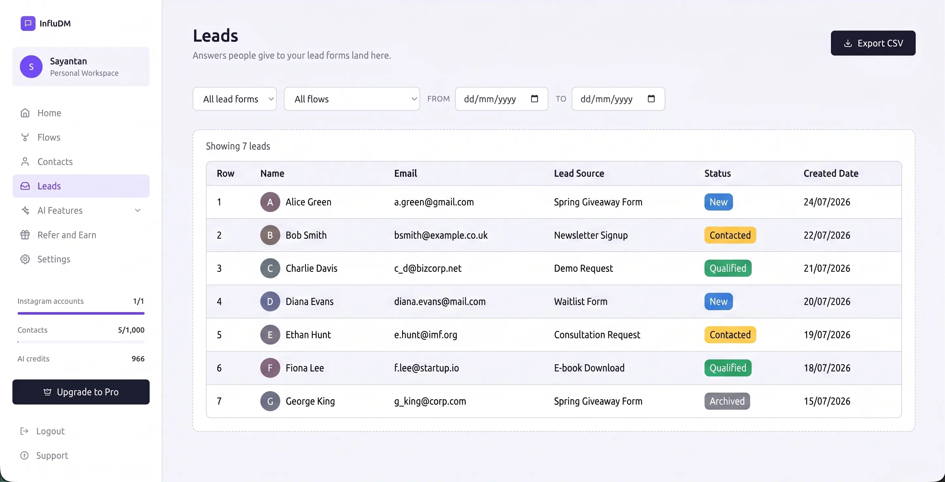Focus the FROM date input field
Screen dimensions: 945x482
[x=502, y=99]
